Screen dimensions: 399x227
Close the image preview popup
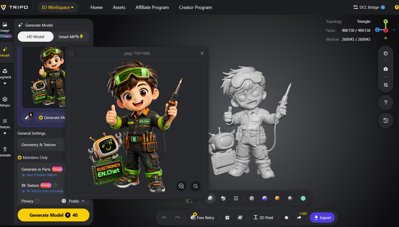pyautogui.click(x=202, y=53)
